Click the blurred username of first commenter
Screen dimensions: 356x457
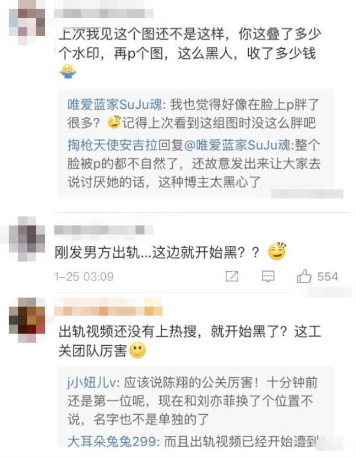pos(104,13)
